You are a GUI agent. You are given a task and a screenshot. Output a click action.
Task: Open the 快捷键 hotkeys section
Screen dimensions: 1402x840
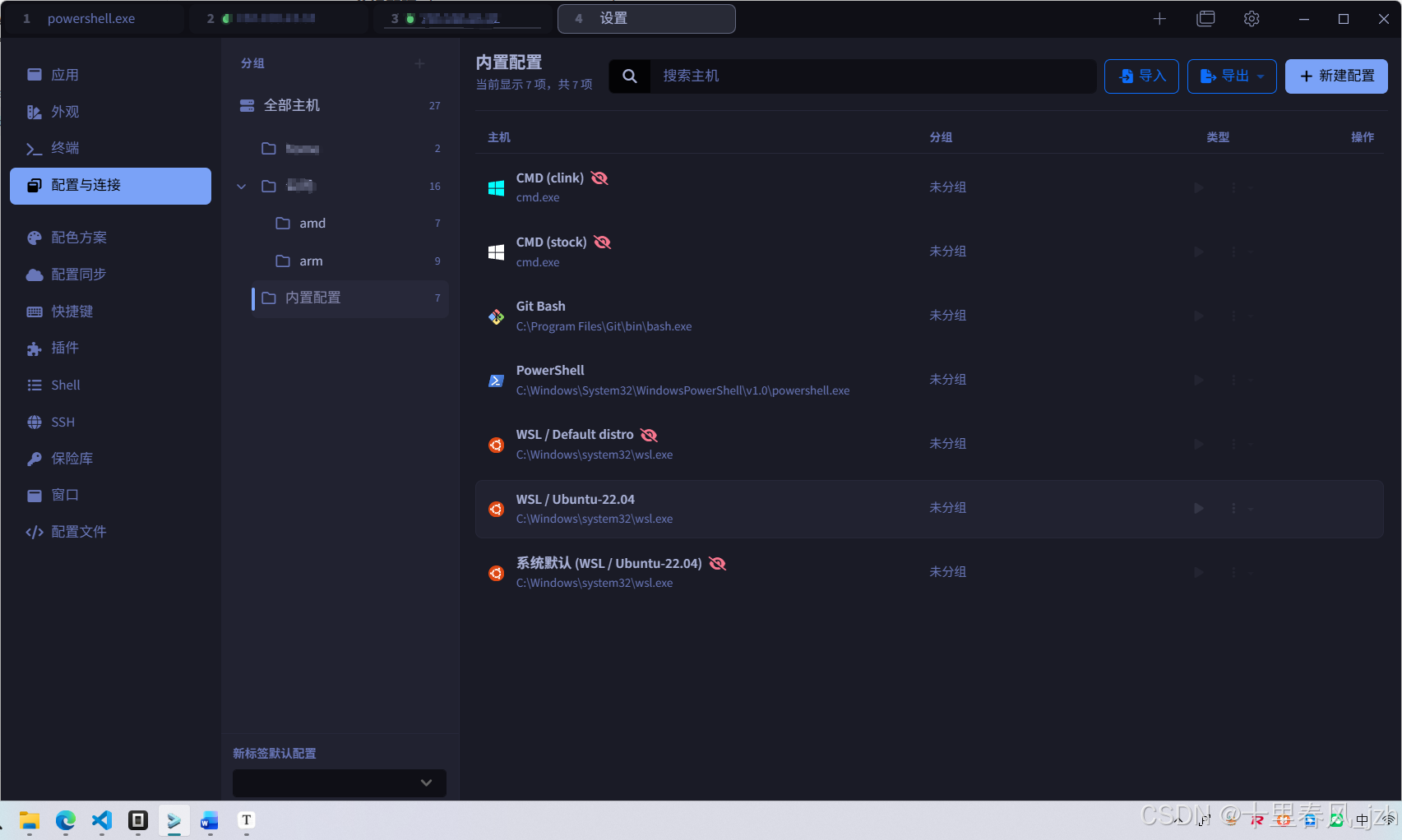110,312
